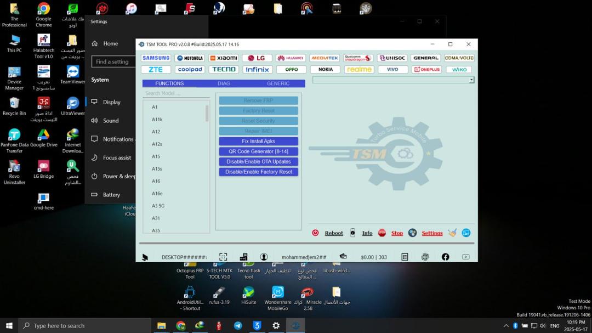Click QR Code Generator [8-14] button

pyautogui.click(x=259, y=151)
